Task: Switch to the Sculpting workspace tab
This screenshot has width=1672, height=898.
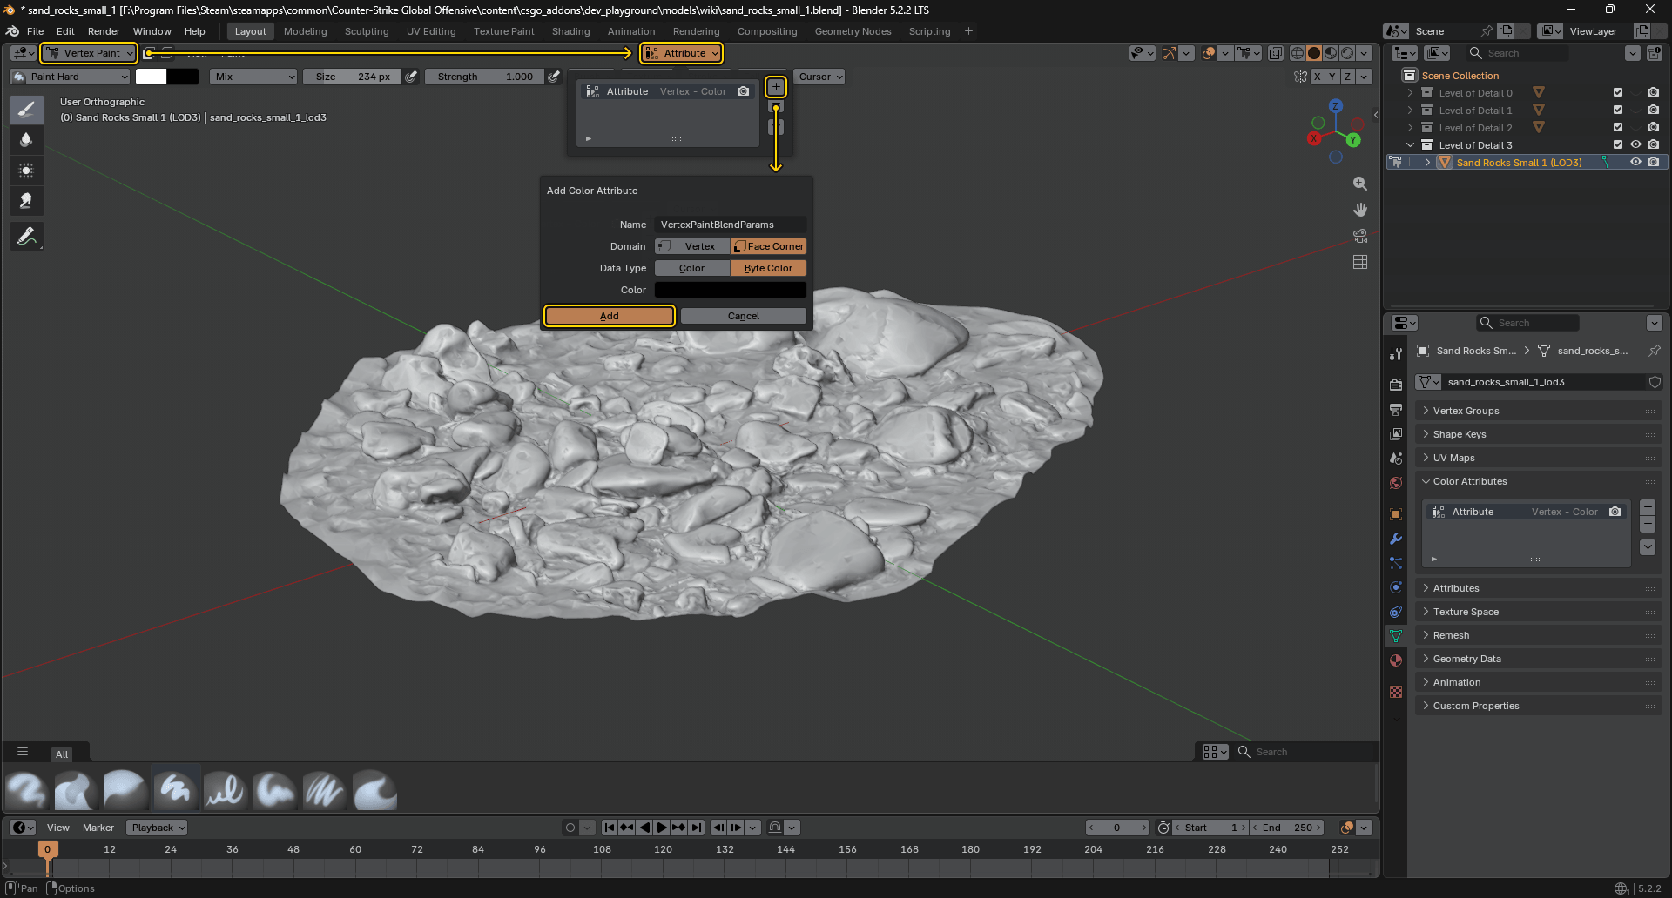Action: 367,31
